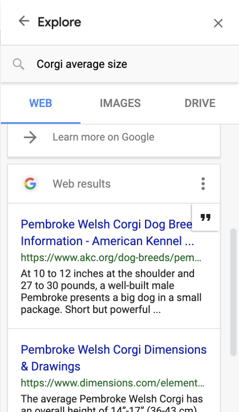Screen dimensions: 239x412
Task: Click the results panel vertical scrollbar
Action: click(233, 292)
